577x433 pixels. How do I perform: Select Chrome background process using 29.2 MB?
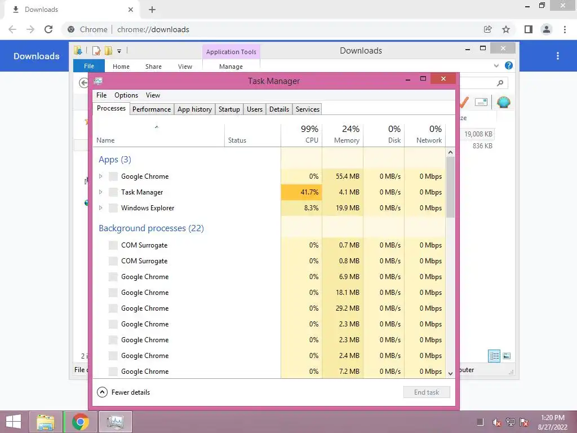269,308
